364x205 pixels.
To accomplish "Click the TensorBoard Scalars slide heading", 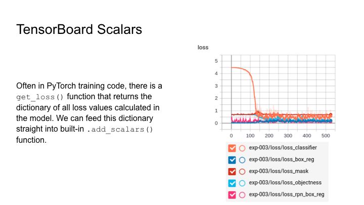I will [79, 29].
